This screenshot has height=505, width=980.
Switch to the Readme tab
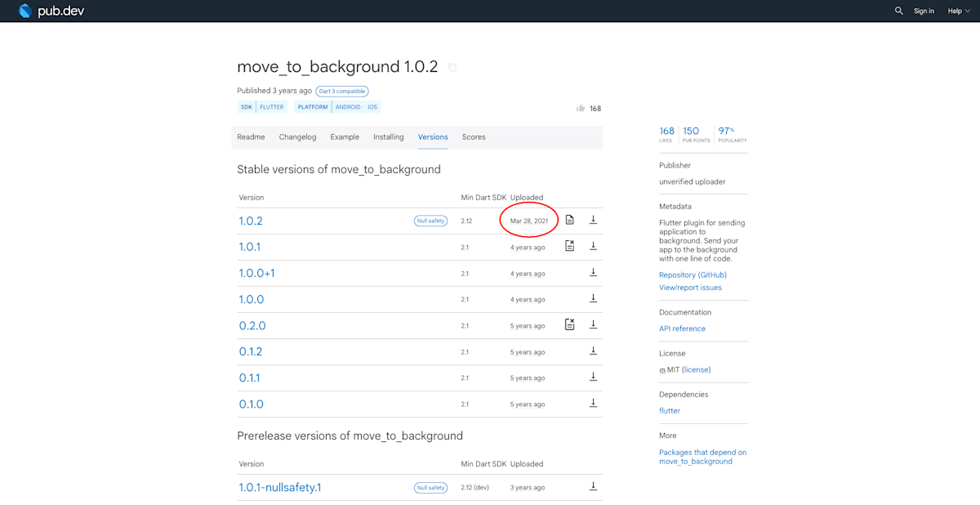click(251, 137)
